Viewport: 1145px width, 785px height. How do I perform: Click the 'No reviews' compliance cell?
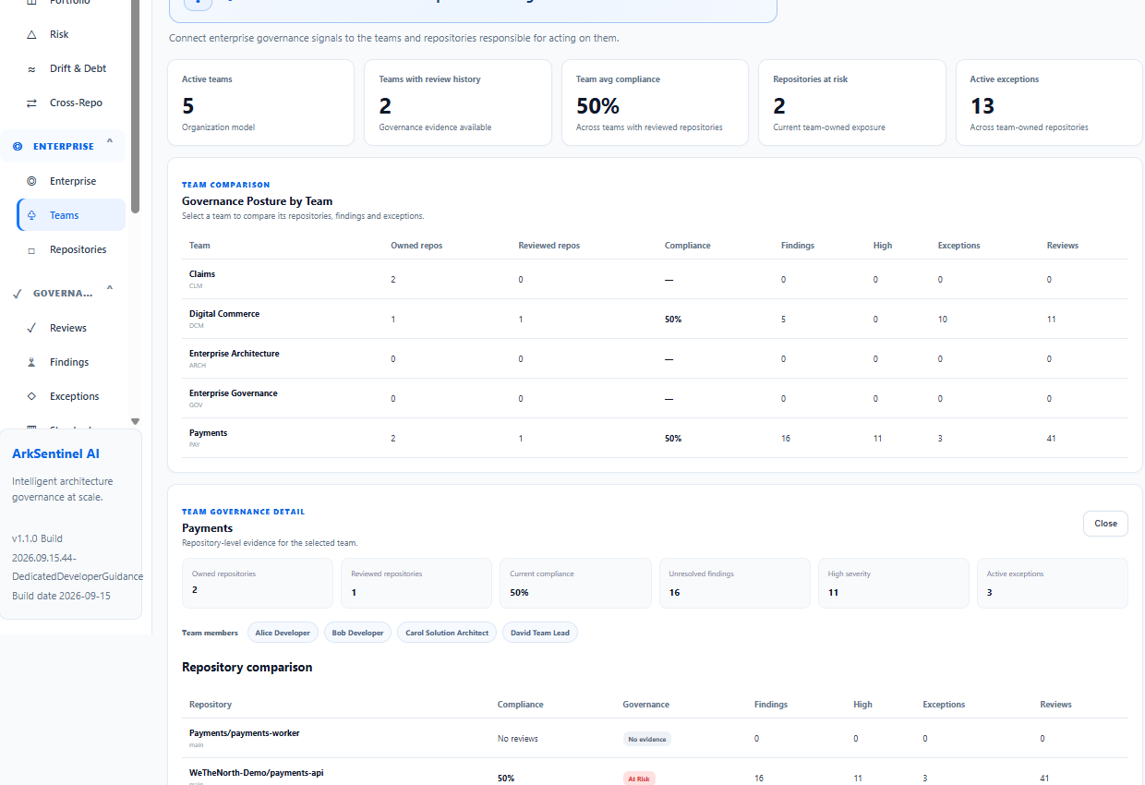(518, 739)
